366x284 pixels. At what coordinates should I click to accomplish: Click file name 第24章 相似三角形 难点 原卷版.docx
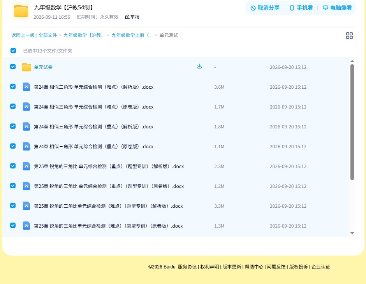click(93, 107)
